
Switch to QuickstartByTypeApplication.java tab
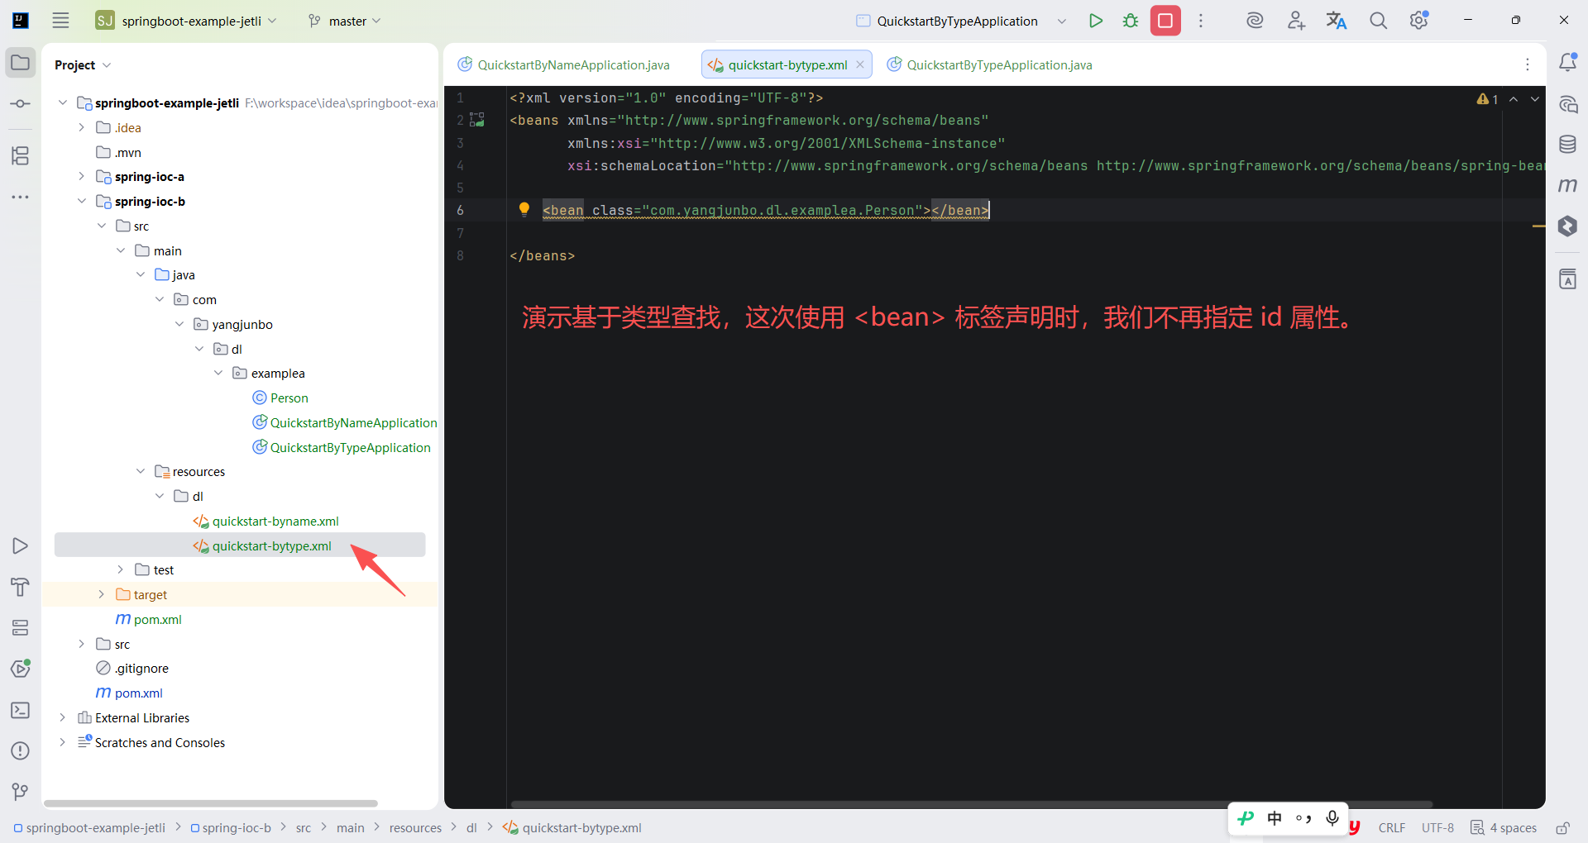coord(990,64)
